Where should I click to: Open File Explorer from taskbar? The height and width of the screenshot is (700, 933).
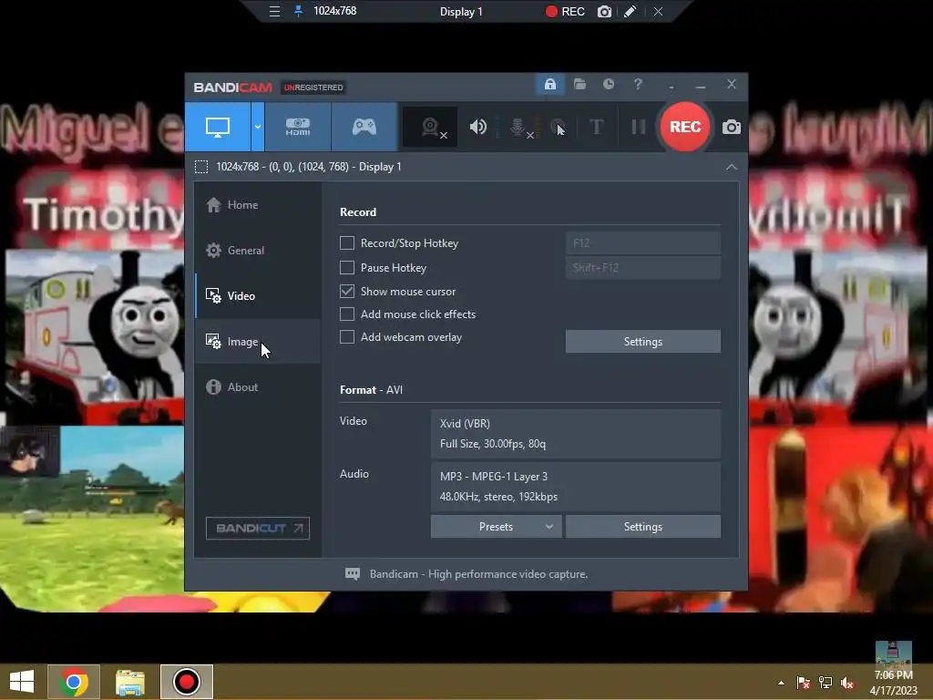tap(129, 682)
